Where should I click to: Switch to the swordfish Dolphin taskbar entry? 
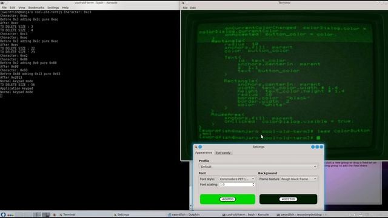184,214
